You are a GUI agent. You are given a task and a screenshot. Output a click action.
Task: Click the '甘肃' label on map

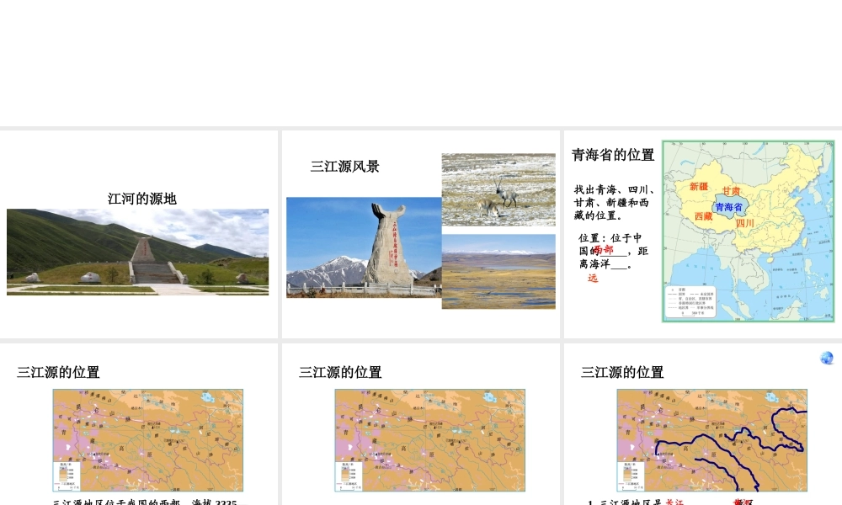tap(731, 191)
